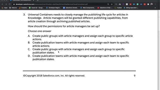Click the text 'Choose one answer'
The height and width of the screenshot is (90, 160).
pyautogui.click(x=39, y=31)
